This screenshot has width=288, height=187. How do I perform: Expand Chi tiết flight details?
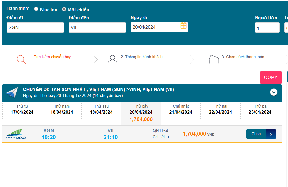(x=161, y=137)
